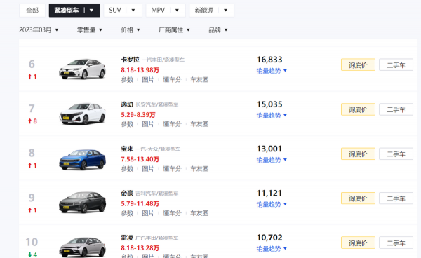The height and width of the screenshot is (258, 421).
Task: Open 图片 for 宝来
Action: tap(148, 169)
